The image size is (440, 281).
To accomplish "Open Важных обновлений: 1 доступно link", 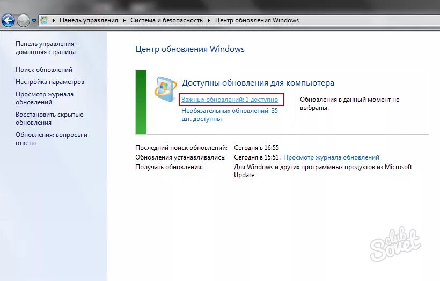I will pyautogui.click(x=230, y=100).
